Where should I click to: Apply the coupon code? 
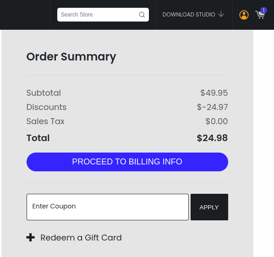pos(209,207)
